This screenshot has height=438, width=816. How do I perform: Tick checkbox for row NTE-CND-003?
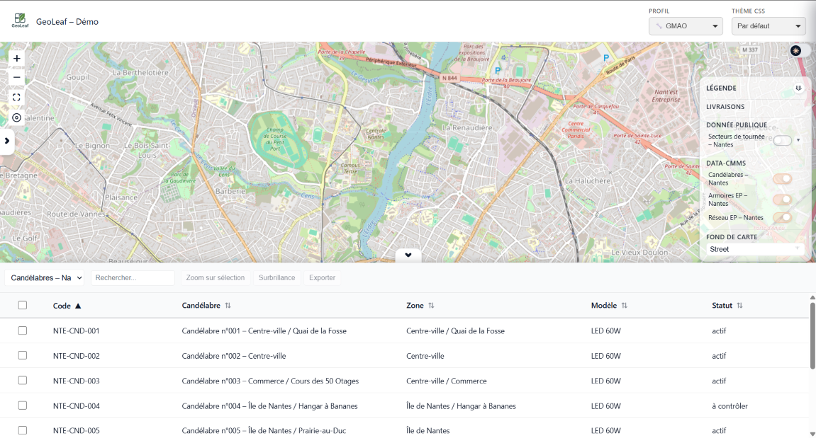click(23, 381)
